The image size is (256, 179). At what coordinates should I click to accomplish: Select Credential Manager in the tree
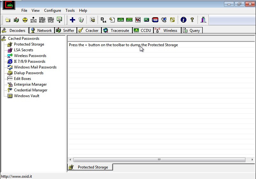[31, 90]
